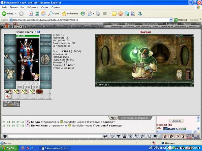This screenshot has height=151, width=202.
Task: Open the Правка menu
Action: click(x=14, y=7)
